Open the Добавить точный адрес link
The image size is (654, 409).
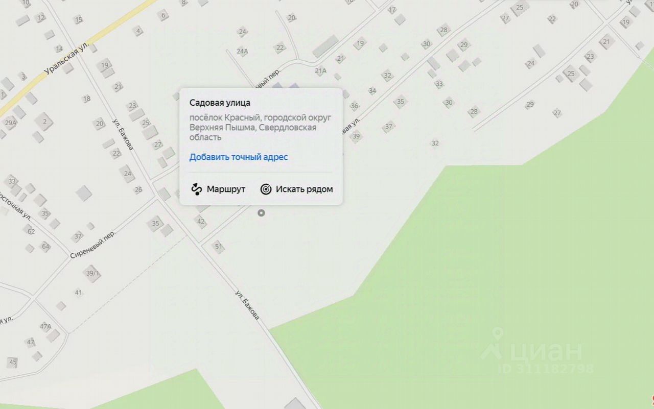coord(239,157)
